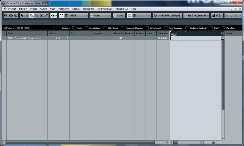Click the Voie column header
Screen dimensions: 244x146
151,33
